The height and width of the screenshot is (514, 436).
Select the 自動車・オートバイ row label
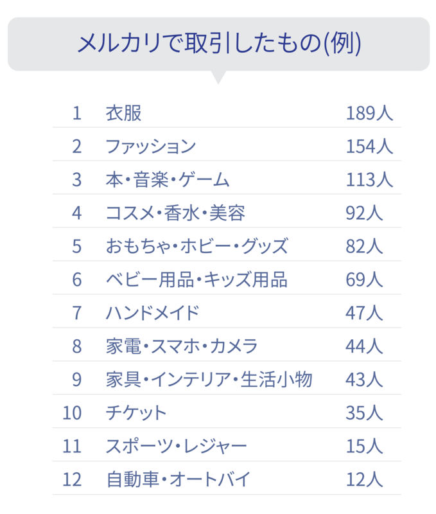click(178, 479)
